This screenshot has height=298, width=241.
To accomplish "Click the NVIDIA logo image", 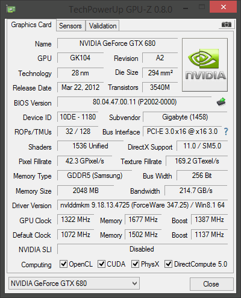I will (x=205, y=65).
